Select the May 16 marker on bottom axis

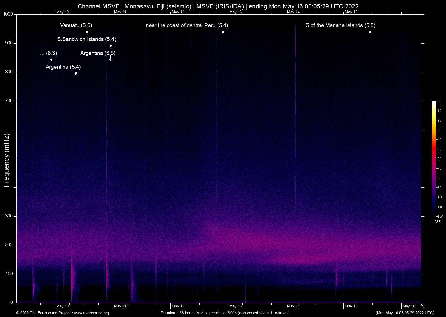409,306
